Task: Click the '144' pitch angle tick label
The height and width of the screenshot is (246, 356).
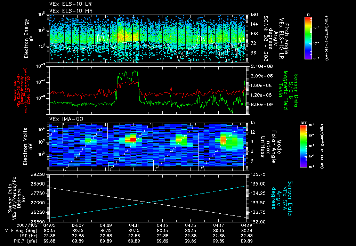Action: tap(254, 24)
